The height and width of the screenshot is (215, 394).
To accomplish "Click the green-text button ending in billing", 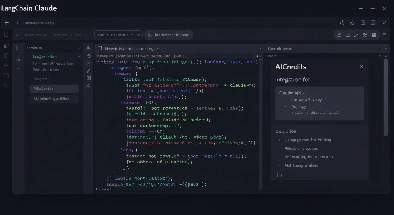I will click(54, 99).
